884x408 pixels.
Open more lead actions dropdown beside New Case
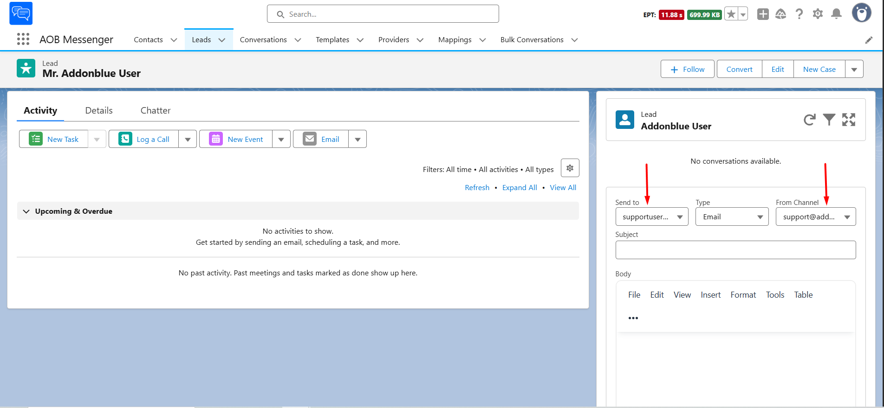854,69
